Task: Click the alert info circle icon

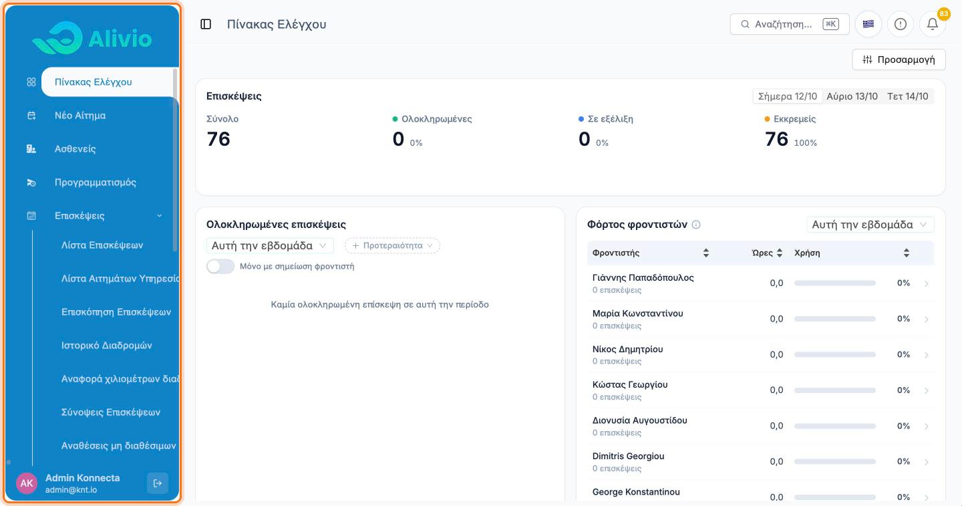Action: (x=901, y=24)
